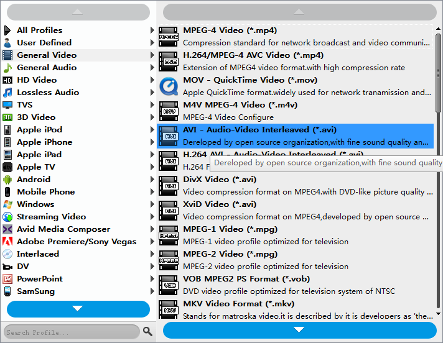Click the QuickTime MOV format icon
The height and width of the screenshot is (343, 443).
pos(169,86)
